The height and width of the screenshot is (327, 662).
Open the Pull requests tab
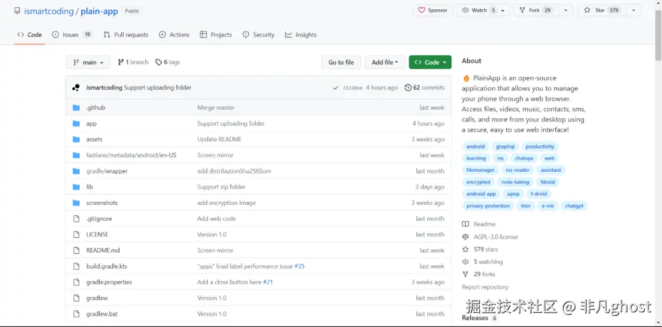[x=126, y=34]
